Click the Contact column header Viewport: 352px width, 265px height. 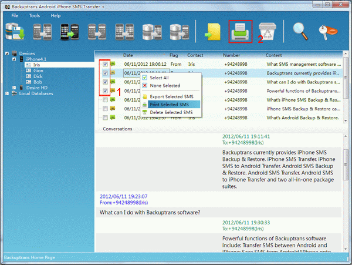click(x=195, y=55)
